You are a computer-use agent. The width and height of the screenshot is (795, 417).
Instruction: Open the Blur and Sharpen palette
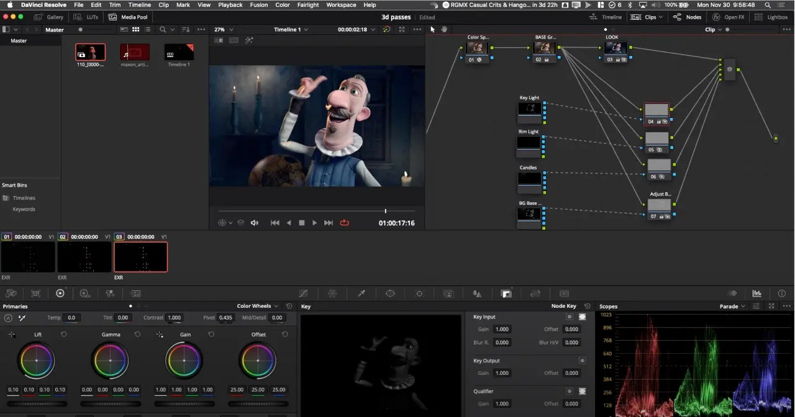tap(477, 294)
